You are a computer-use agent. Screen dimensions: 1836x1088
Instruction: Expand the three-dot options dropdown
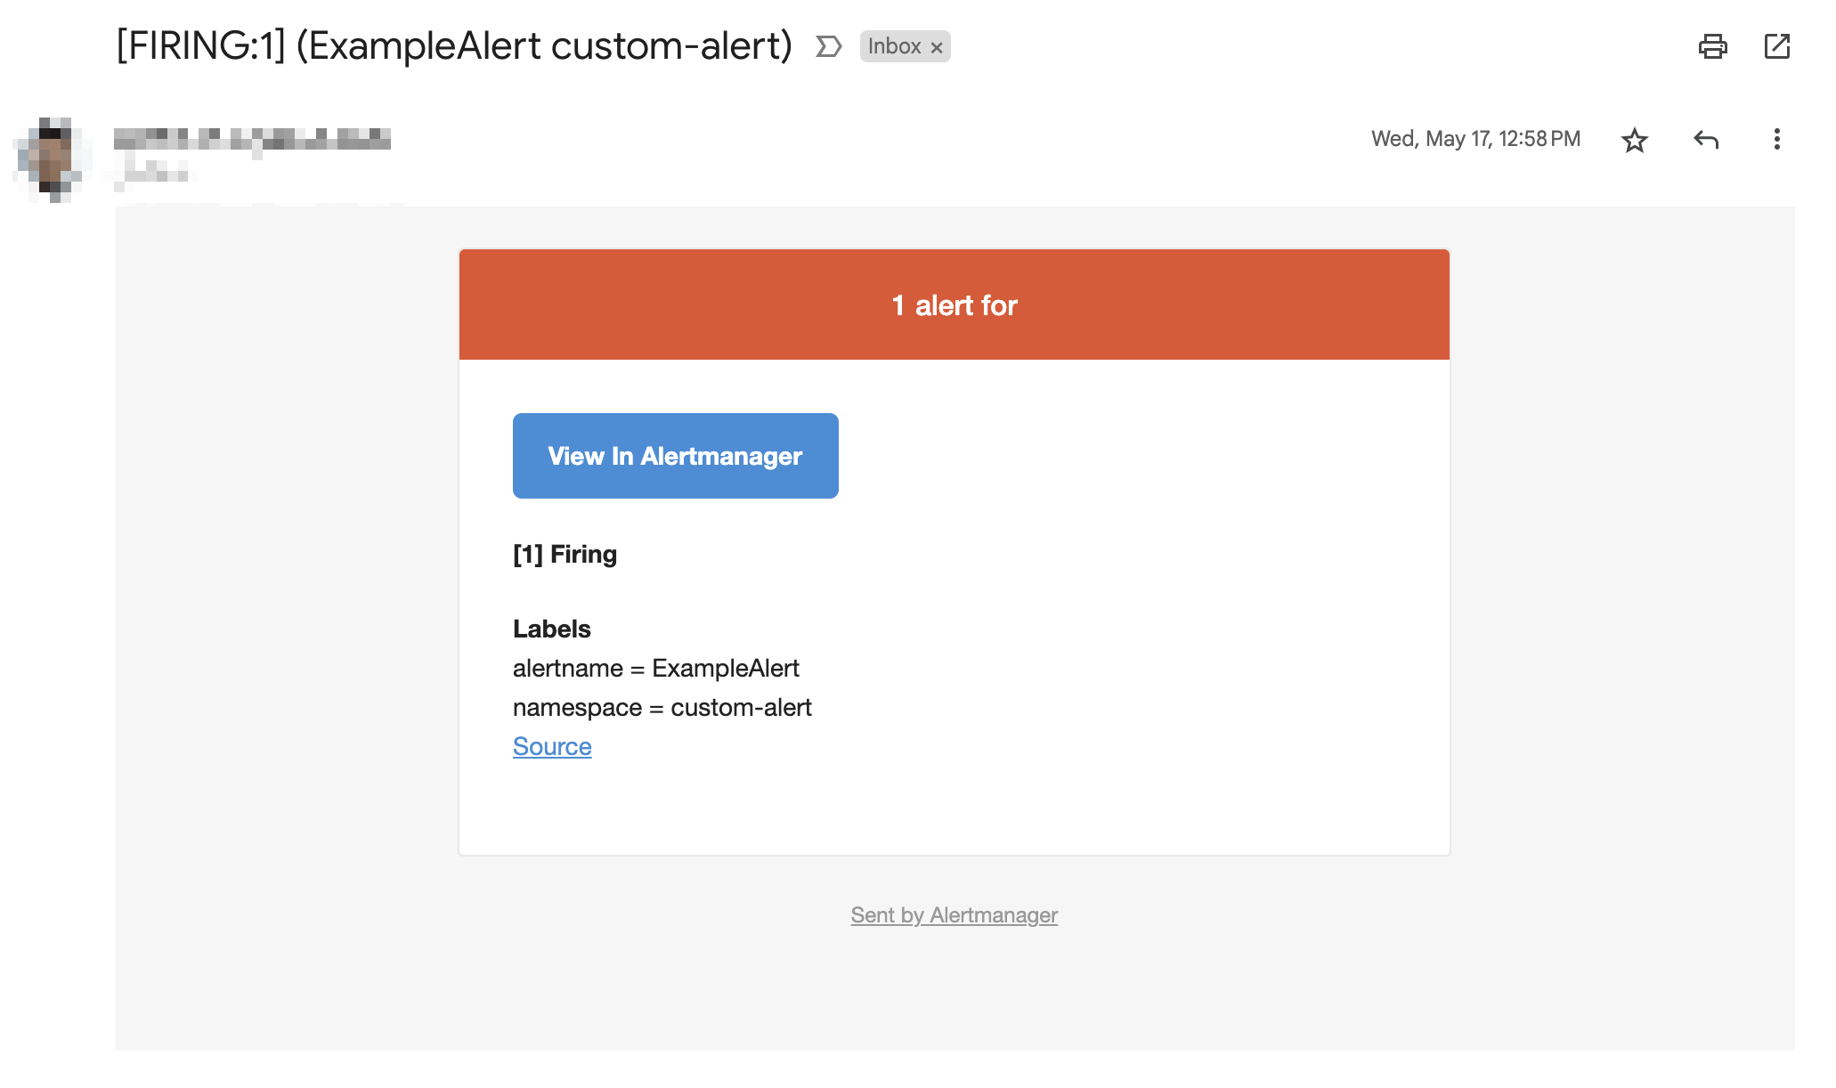(1777, 139)
